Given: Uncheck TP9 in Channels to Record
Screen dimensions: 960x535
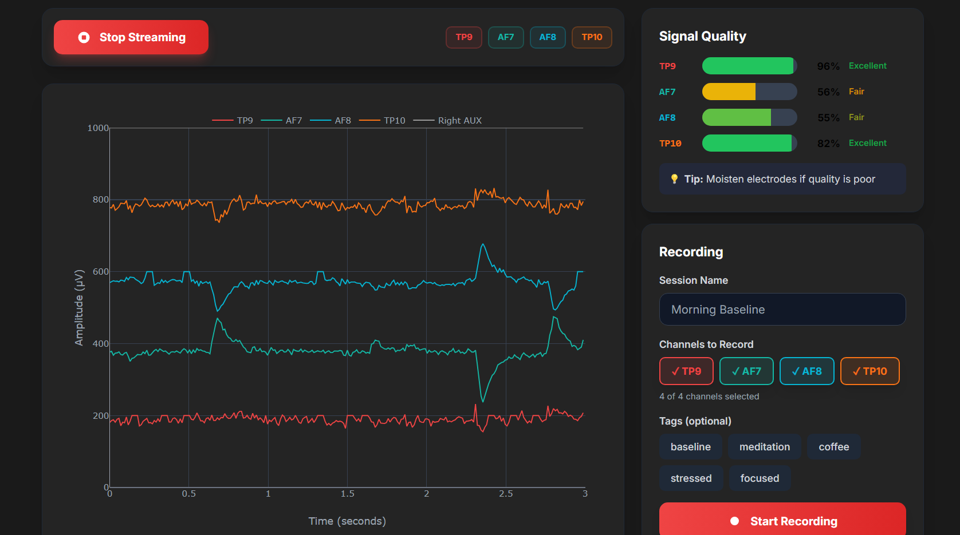Looking at the screenshot, I should pyautogui.click(x=686, y=371).
